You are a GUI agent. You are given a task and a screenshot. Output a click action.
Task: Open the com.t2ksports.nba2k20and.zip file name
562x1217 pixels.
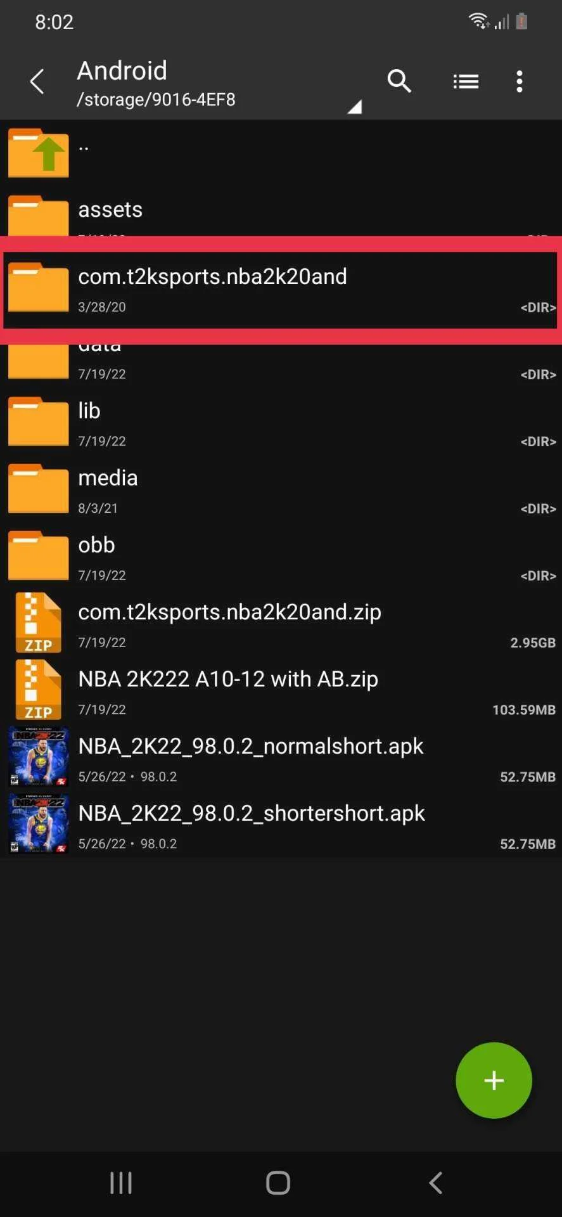click(x=229, y=612)
